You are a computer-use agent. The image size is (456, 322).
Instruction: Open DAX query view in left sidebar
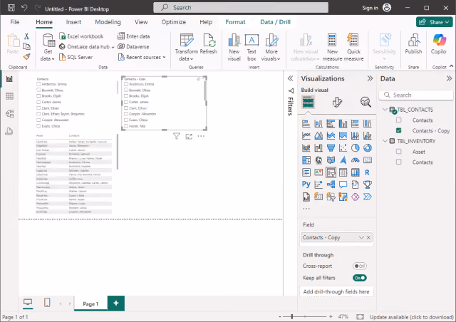click(x=9, y=131)
